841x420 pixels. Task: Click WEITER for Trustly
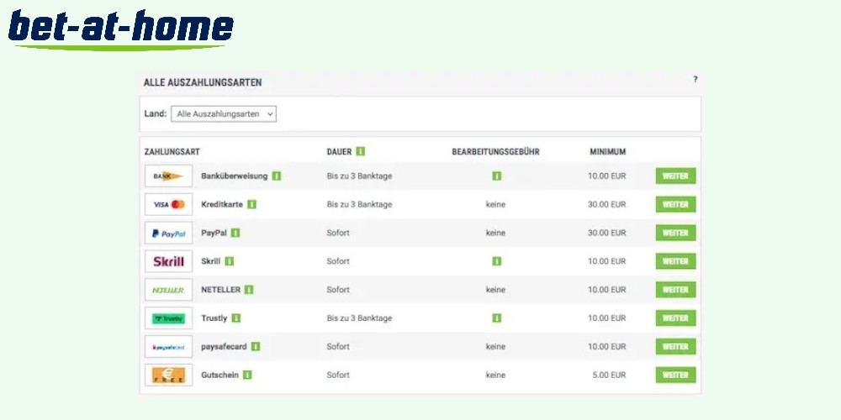(x=675, y=318)
